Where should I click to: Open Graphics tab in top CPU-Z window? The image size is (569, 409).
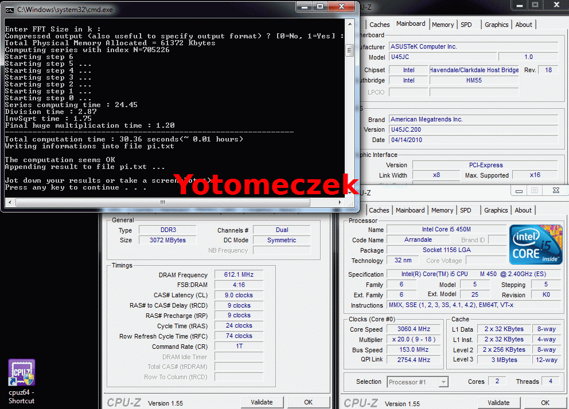tap(496, 25)
